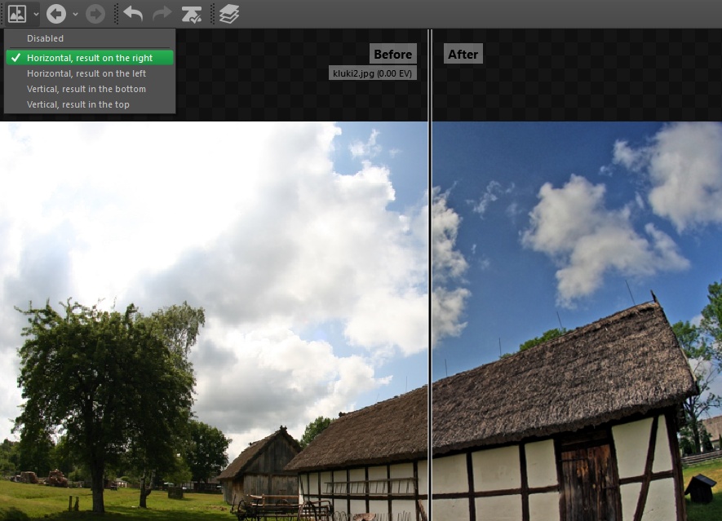Click the original photo on the Before side
This screenshot has width=722, height=521.
point(214,321)
